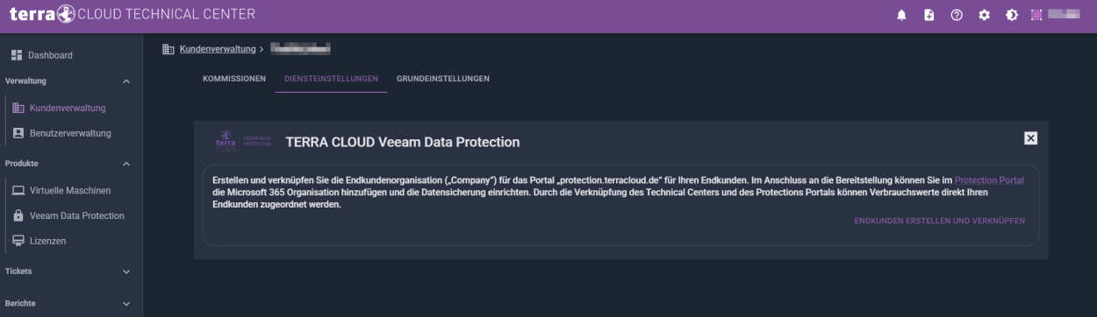The height and width of the screenshot is (317, 1097).
Task: Follow the Protection Portal link
Action: 989,180
